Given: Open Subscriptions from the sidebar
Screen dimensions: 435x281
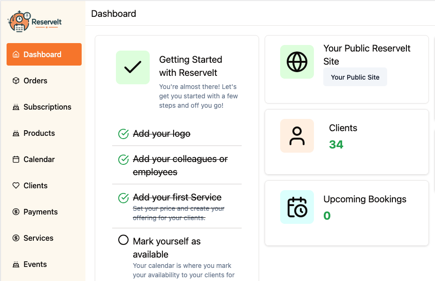Looking at the screenshot, I should [15, 107].
